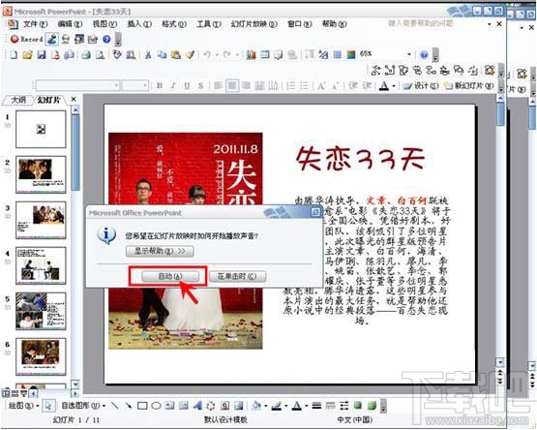This screenshot has width=537, height=430.
Task: Open Print Preview
Action: [100, 54]
